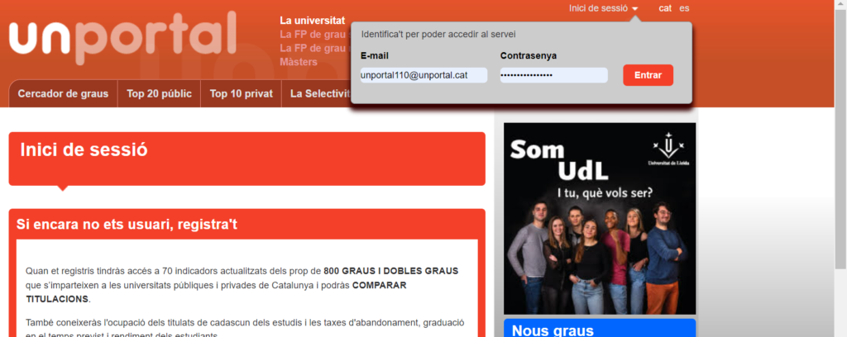Image resolution: width=847 pixels, height=337 pixels.
Task: Switch language to es
Action: pyautogui.click(x=684, y=8)
